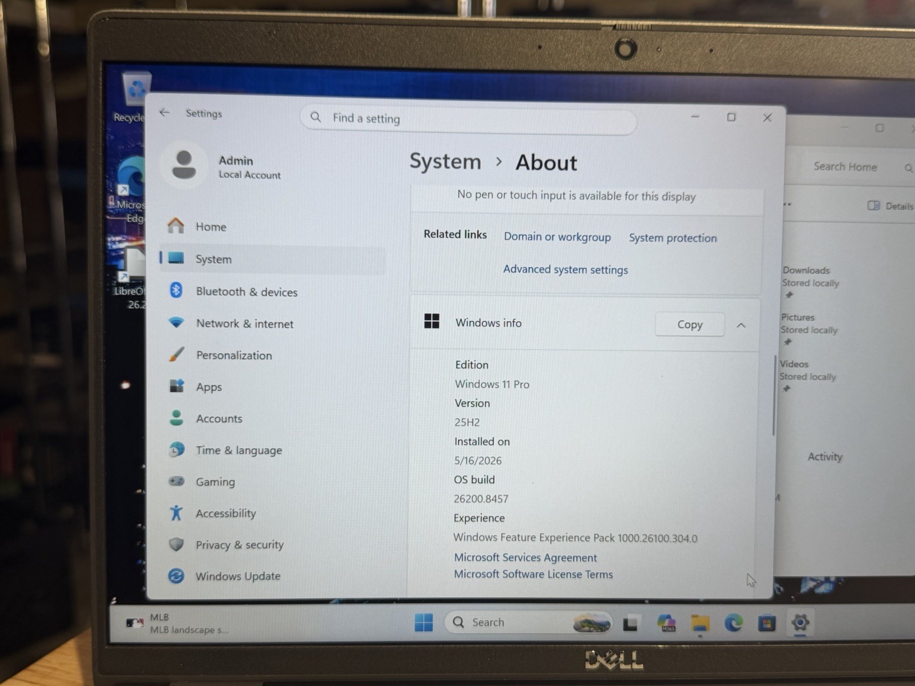
Task: Click the About page vertical scrollbar
Action: 774,396
